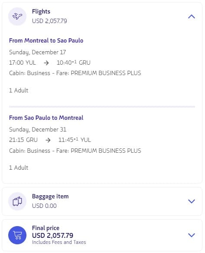Click the Flights section title
Image resolution: width=205 pixels, height=253 pixels.
click(x=41, y=12)
